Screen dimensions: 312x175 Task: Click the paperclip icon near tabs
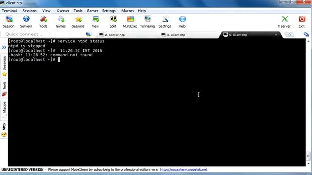pyautogui.click(x=306, y=35)
